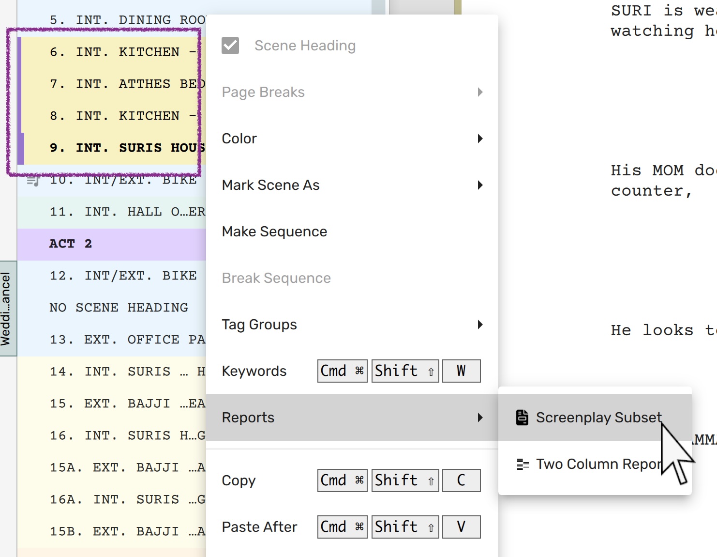Image resolution: width=717 pixels, height=557 pixels.
Task: Select Keywords menu entry
Action: pos(254,371)
